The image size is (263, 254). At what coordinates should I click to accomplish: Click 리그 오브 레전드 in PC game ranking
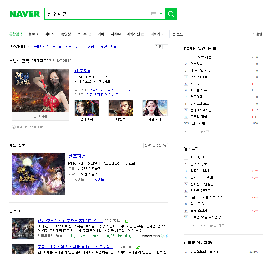[x=202, y=57]
